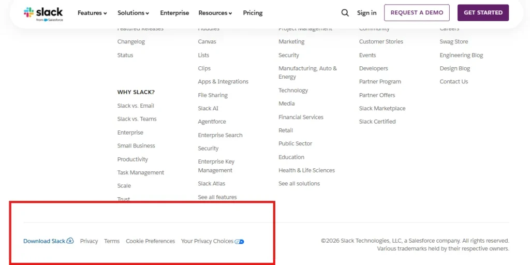Expand the Features dropdown in the navbar

tap(92, 13)
